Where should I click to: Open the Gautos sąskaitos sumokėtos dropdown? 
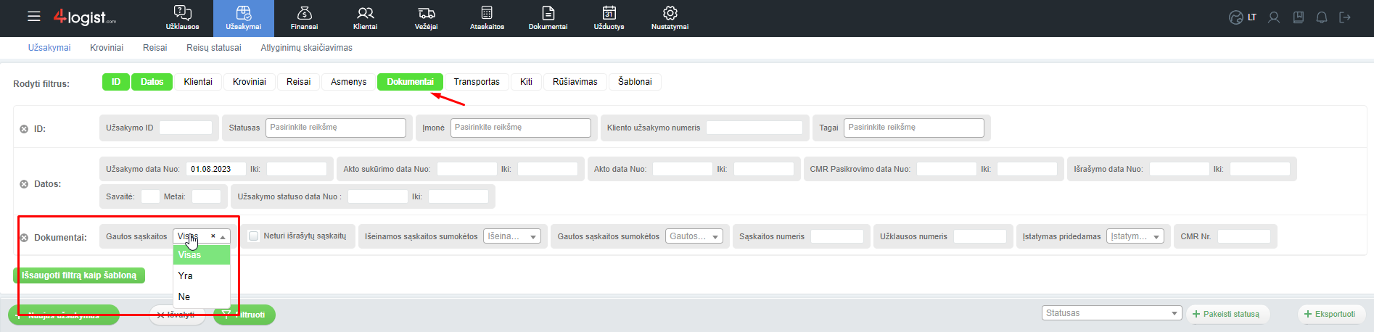[x=694, y=236]
